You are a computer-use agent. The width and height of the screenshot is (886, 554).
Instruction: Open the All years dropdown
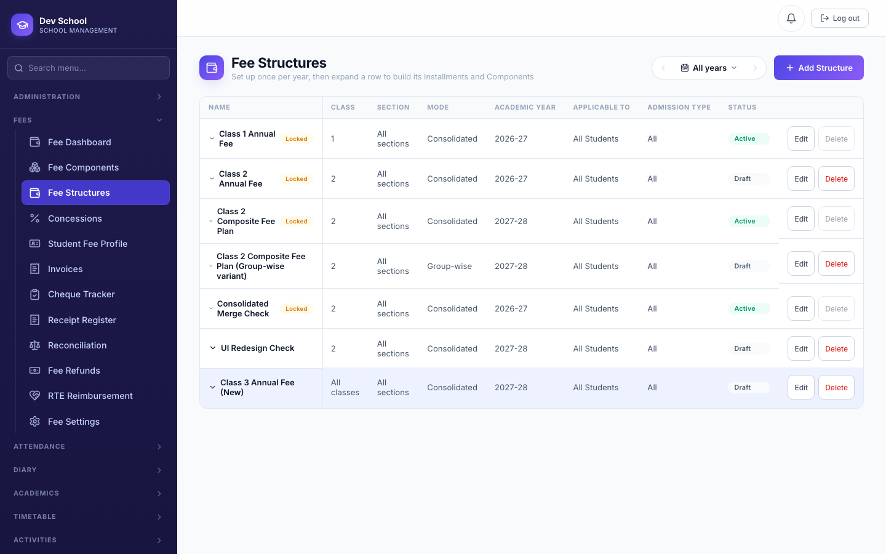coord(709,68)
